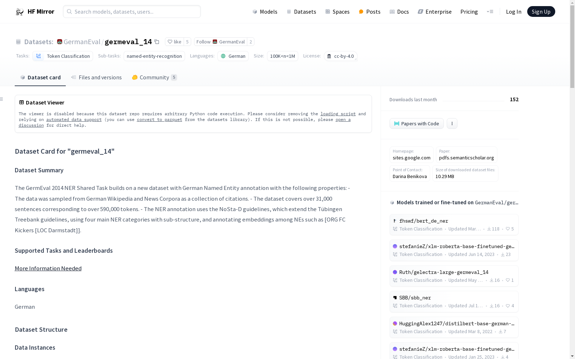Click the like count 5
Screen dimensions: 575x359
pos(187,42)
